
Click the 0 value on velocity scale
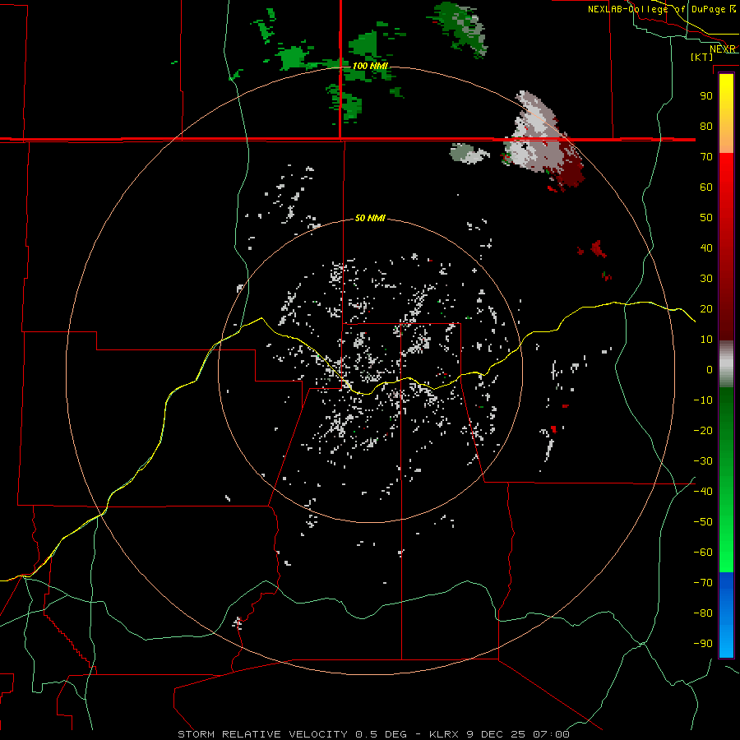point(710,369)
